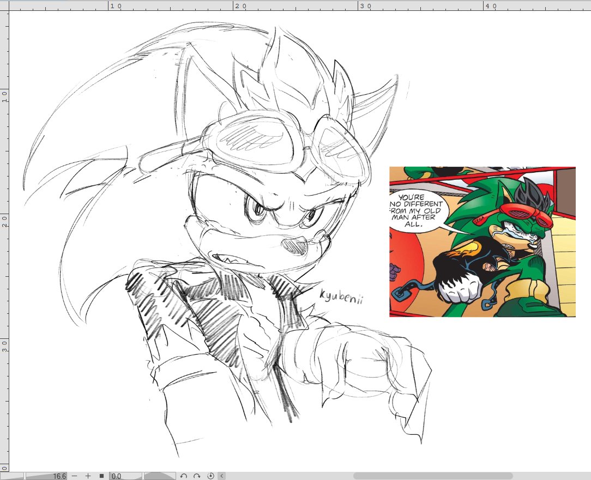Click the top horizontal ruler
Viewport: 591px width, 480px height.
click(300, 5)
